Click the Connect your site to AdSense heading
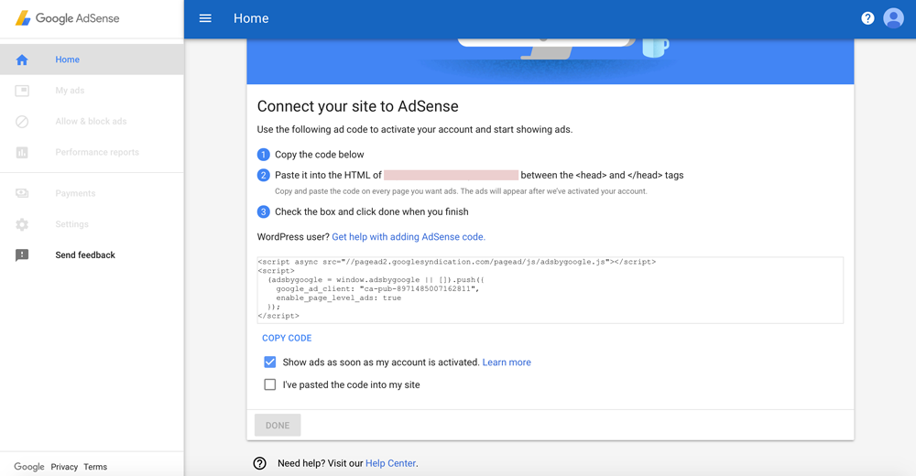 (357, 106)
